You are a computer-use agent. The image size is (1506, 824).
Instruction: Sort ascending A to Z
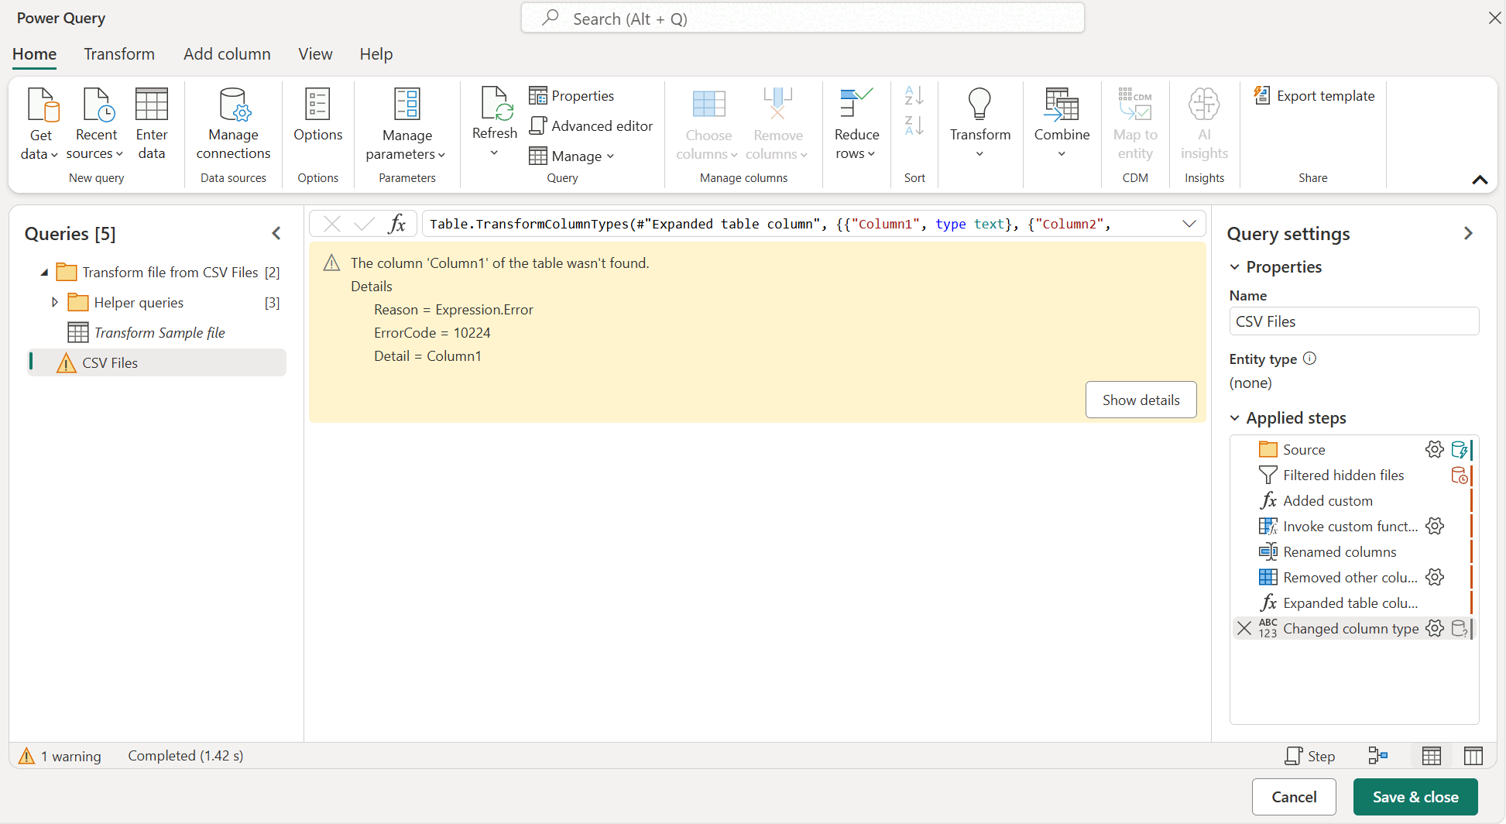[914, 96]
